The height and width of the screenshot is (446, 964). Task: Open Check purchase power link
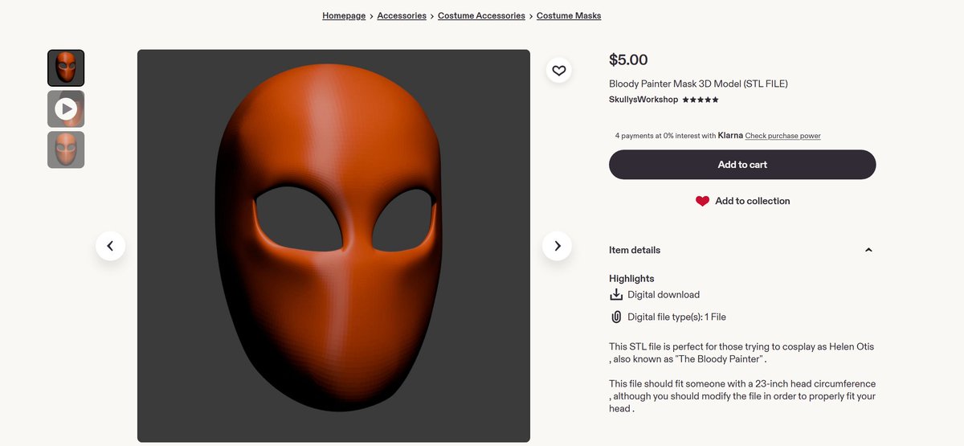click(x=782, y=136)
